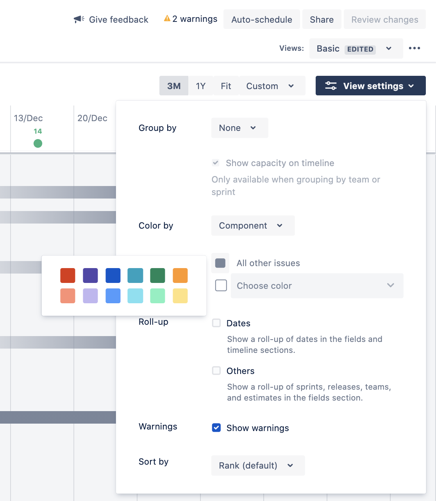Screen dimensions: 436x501
Task: Pick the orange color swatch
Action: (180, 276)
